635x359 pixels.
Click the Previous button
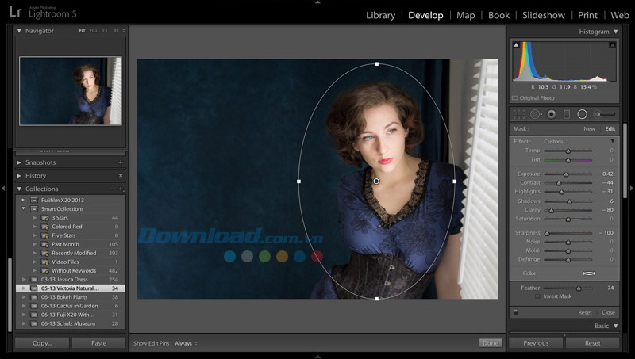point(536,343)
